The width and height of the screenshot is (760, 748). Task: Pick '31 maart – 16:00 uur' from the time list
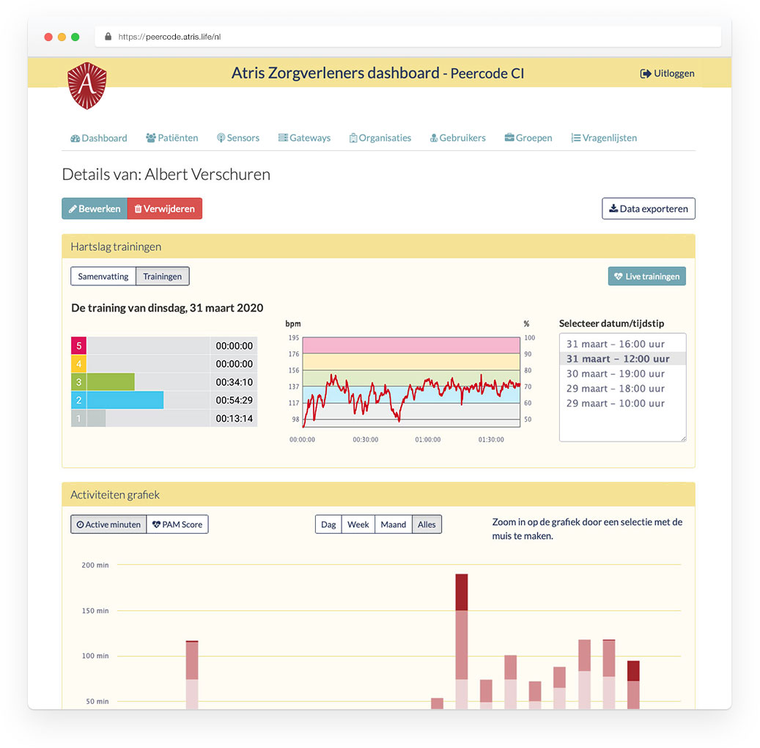coord(621,343)
